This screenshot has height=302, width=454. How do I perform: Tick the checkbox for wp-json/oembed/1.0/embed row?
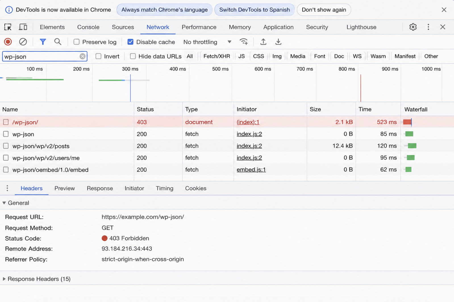pyautogui.click(x=6, y=170)
